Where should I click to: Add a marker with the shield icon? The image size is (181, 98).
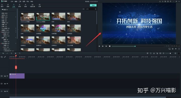click(151, 53)
